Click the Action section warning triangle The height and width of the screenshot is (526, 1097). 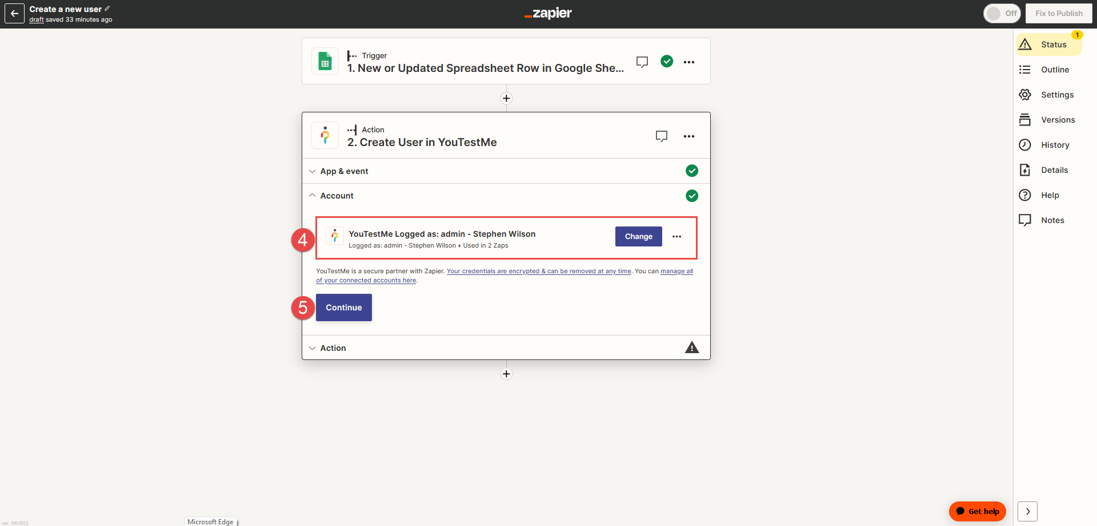pyautogui.click(x=692, y=347)
